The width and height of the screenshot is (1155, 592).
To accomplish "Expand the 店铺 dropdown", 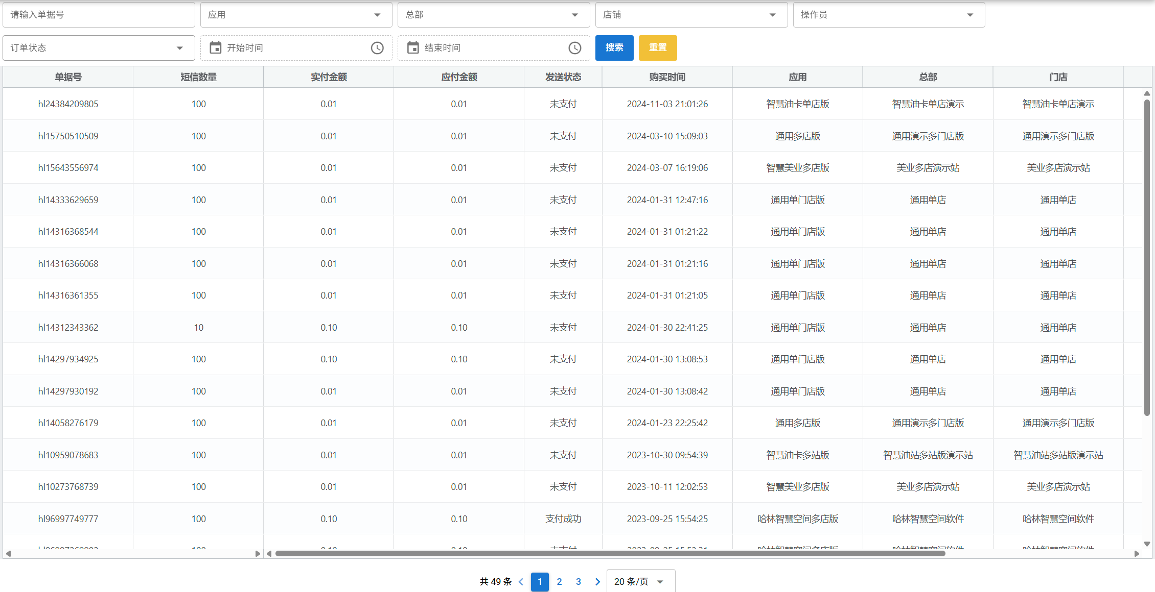I will click(x=691, y=15).
